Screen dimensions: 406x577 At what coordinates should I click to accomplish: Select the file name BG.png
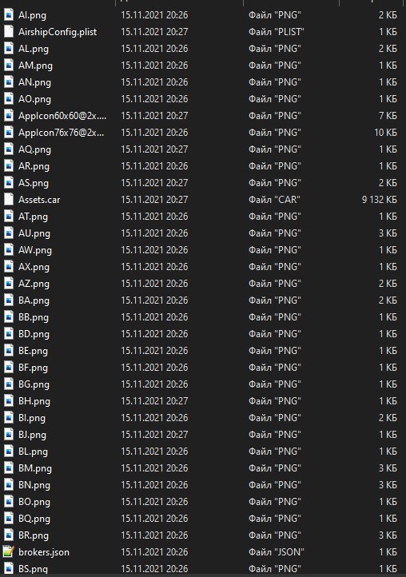[x=34, y=384]
